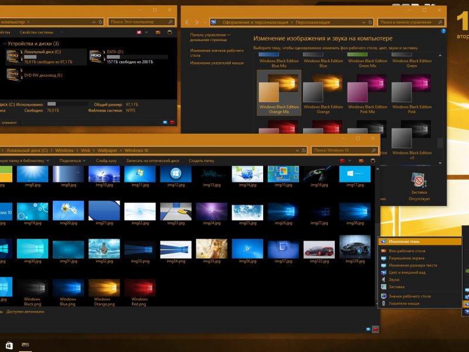Open Изменение значков рабочего стола link
The height and width of the screenshot is (352, 469).
coord(217,53)
